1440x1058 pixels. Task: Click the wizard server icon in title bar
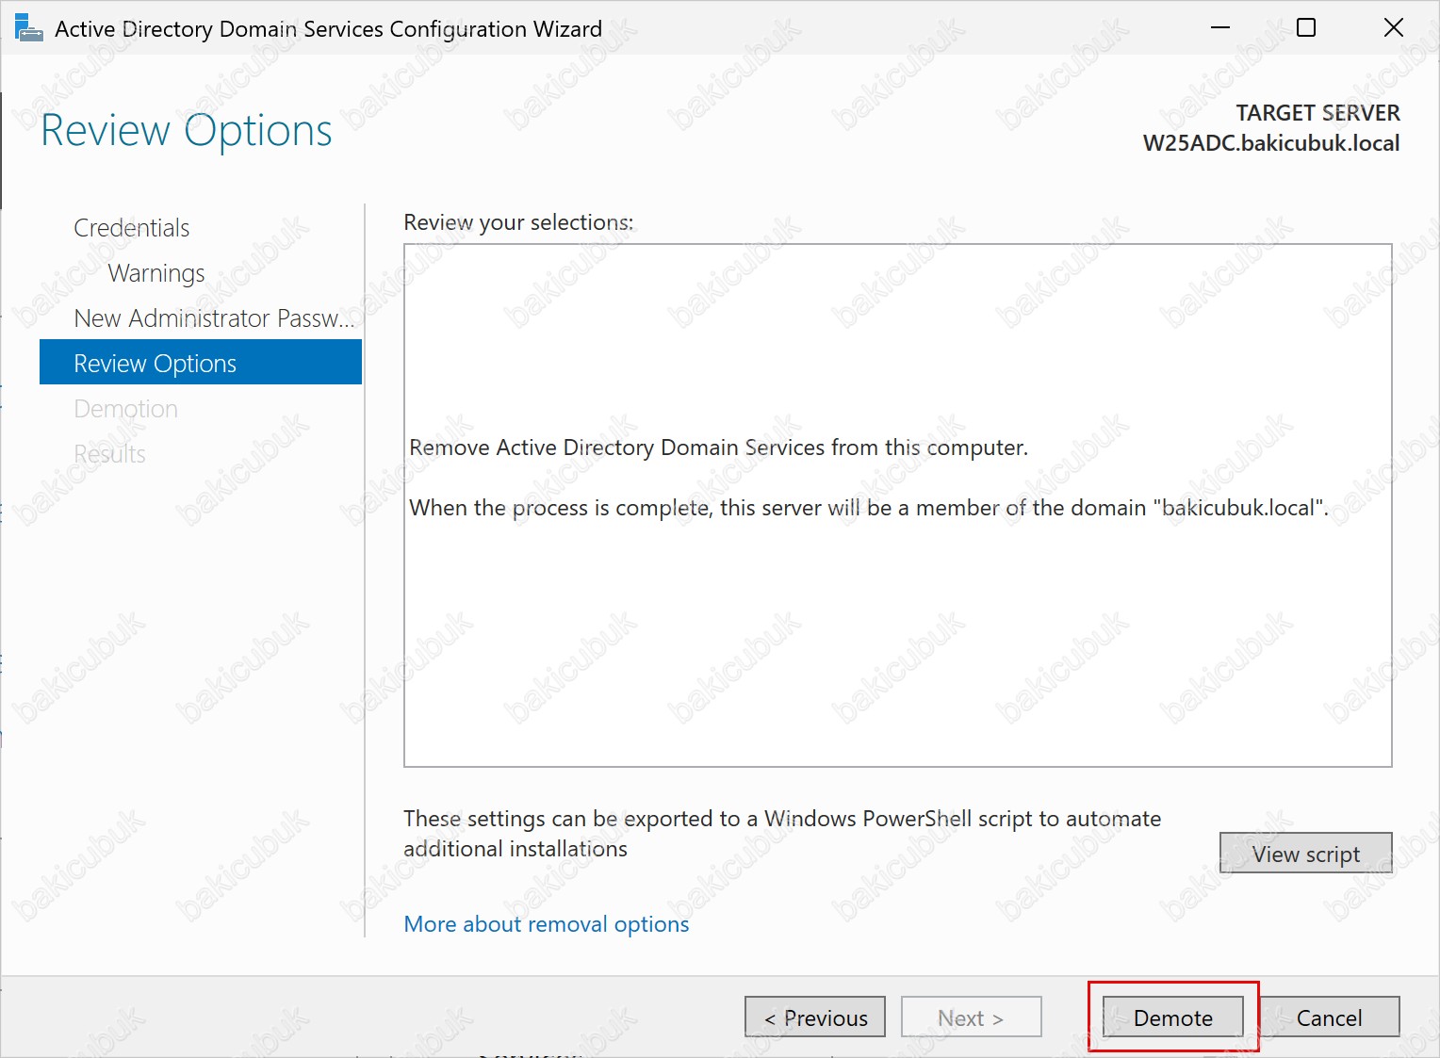pyautogui.click(x=28, y=28)
